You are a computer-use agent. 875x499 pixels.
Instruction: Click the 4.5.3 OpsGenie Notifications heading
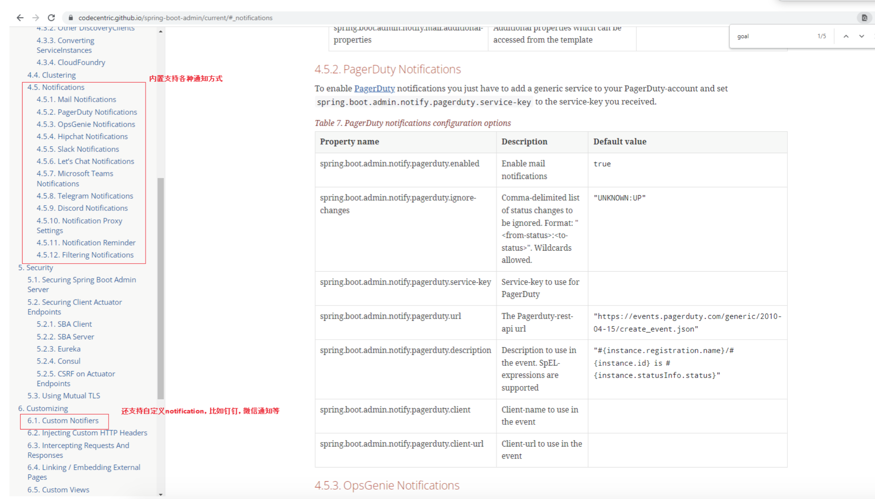click(387, 485)
